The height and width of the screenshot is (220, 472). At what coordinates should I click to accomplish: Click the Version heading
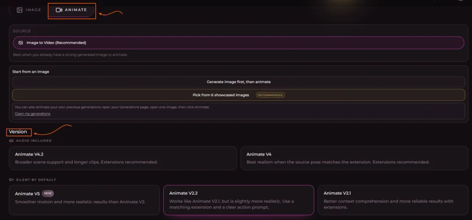18,132
